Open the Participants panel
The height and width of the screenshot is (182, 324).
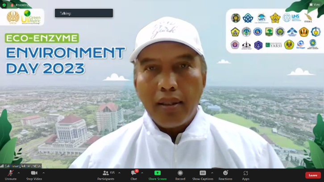click(x=106, y=174)
